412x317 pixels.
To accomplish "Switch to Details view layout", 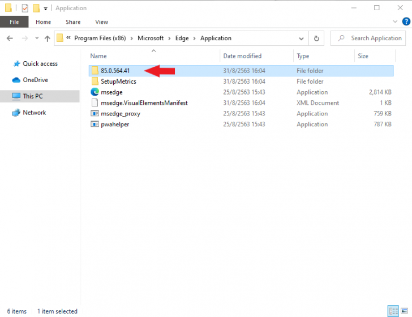I will (x=393, y=311).
